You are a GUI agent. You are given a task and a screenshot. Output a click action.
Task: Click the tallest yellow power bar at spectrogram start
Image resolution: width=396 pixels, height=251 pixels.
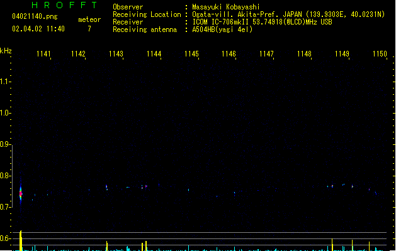(21, 240)
